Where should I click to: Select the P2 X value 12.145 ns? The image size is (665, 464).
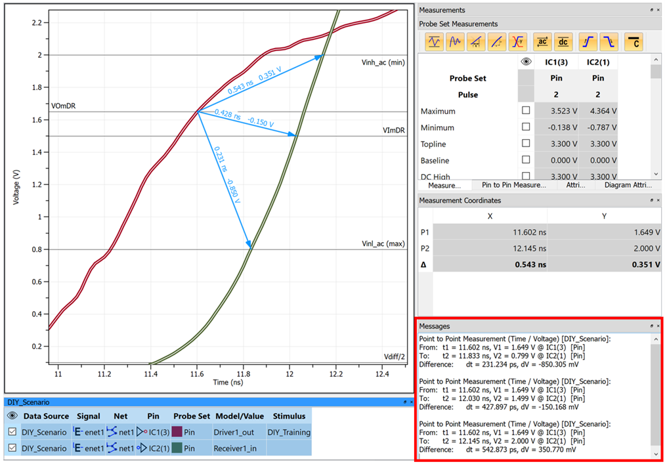(x=490, y=249)
